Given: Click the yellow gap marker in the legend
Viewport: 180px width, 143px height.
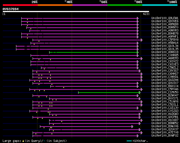Looking at the screenshot, I should pos(23,141).
